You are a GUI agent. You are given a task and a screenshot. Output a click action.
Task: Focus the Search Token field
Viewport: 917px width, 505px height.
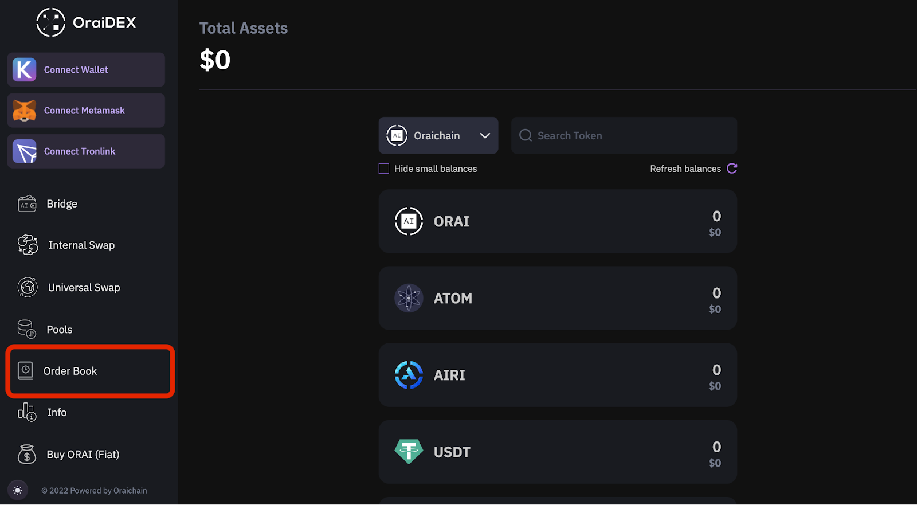[x=624, y=135]
